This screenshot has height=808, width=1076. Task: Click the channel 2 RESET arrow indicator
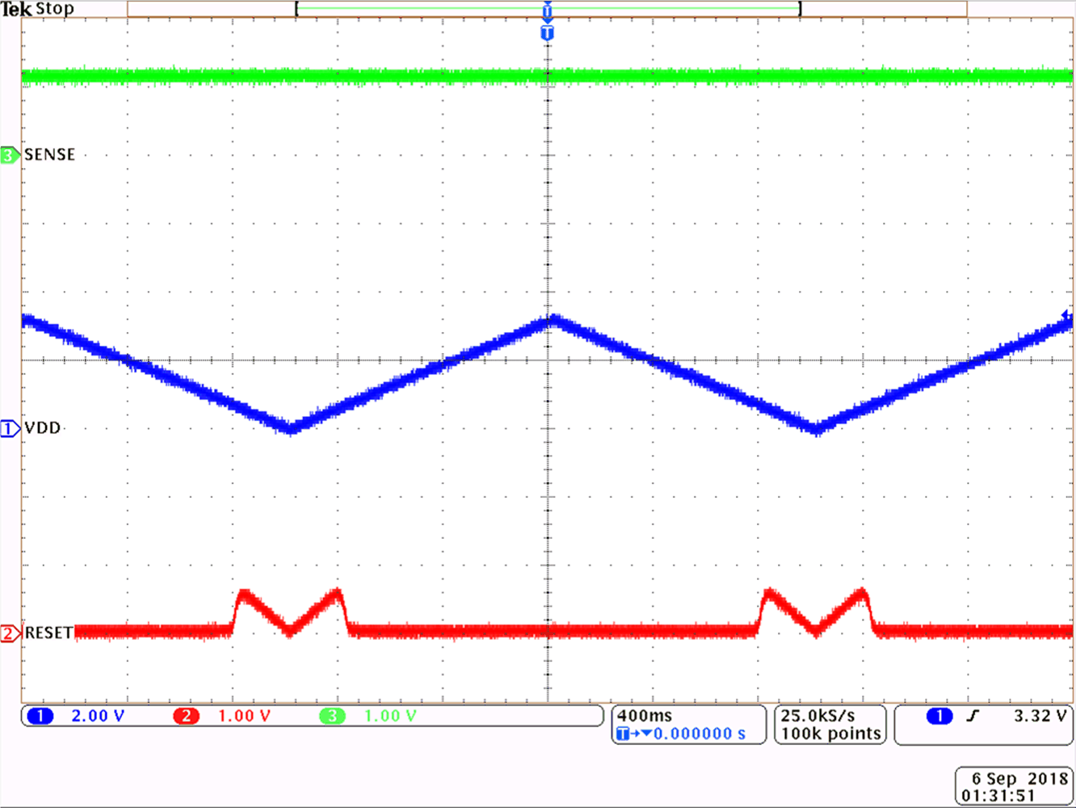[x=8, y=633]
